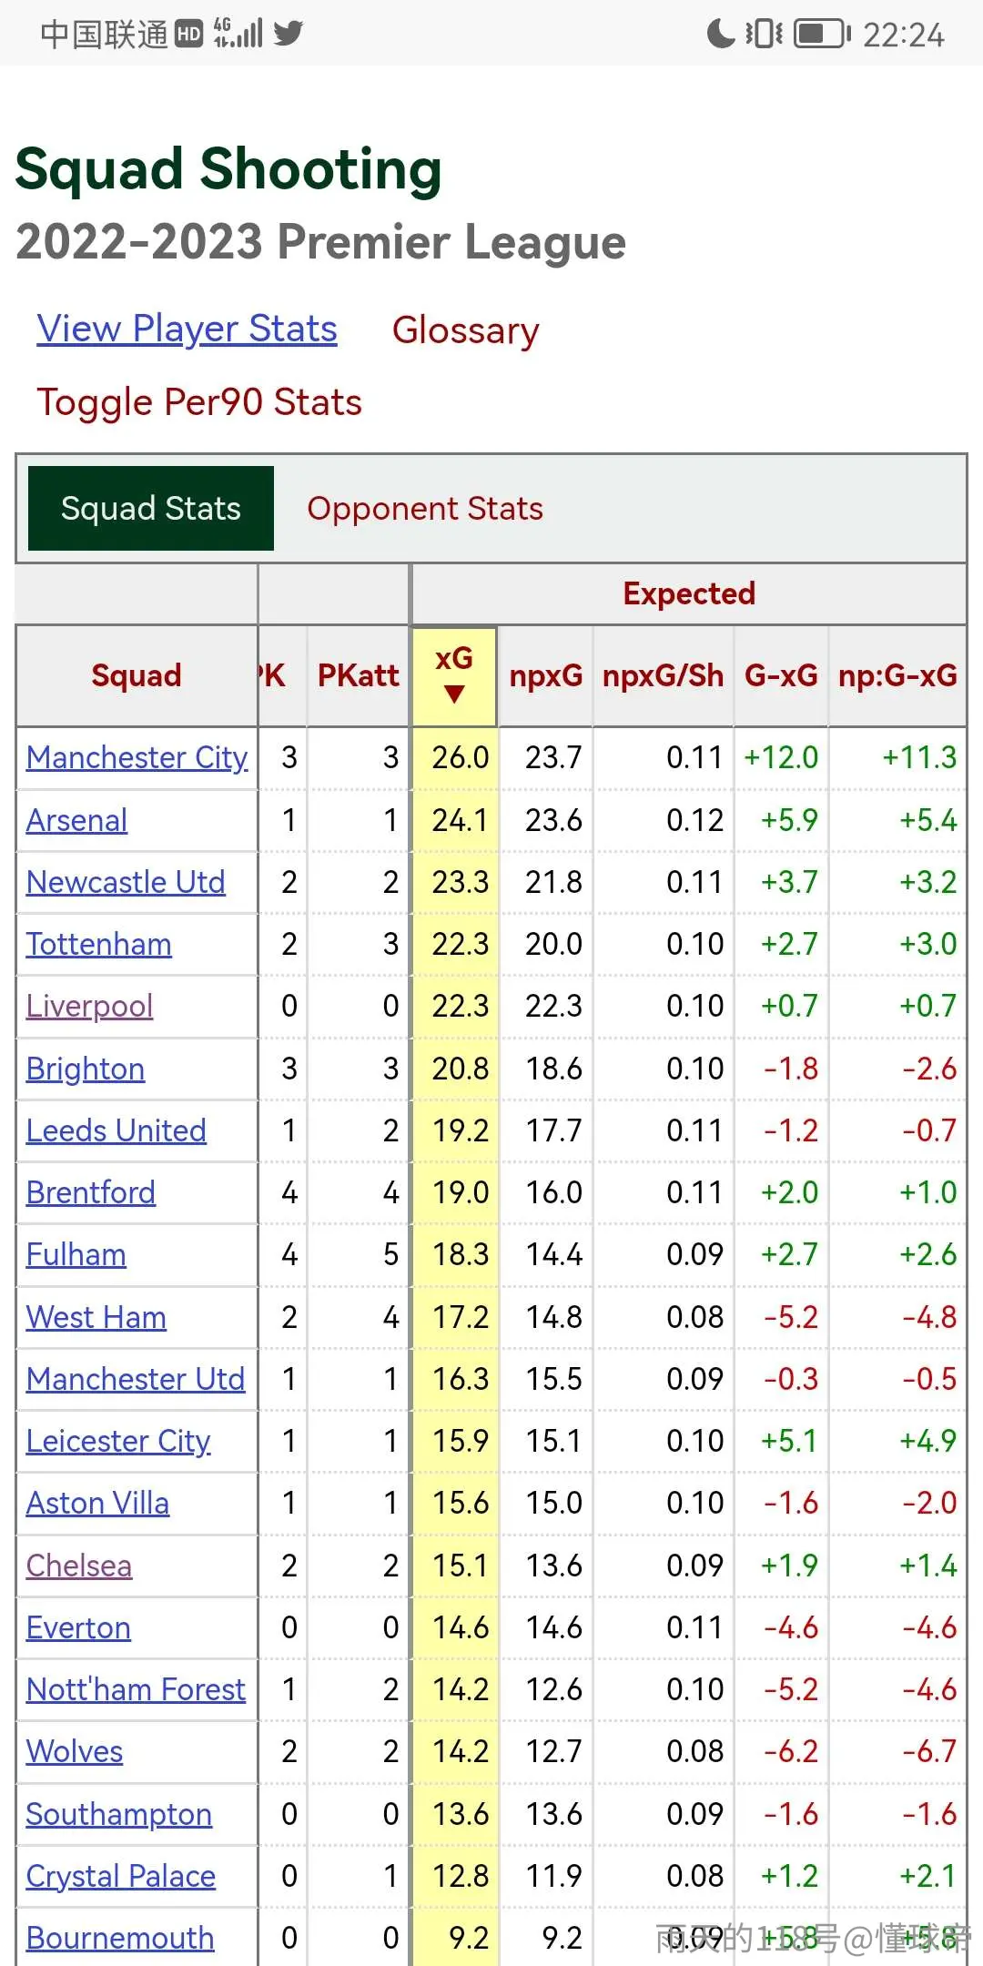983x1966 pixels.
Task: Tap the do-not-disturb moon icon
Action: coord(720,34)
